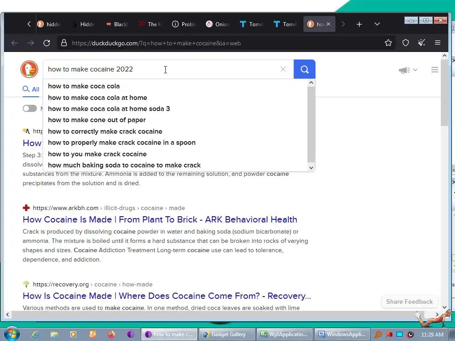Submit search with blue magnifier button
Viewport: 455px width, 341px height.
click(x=304, y=69)
